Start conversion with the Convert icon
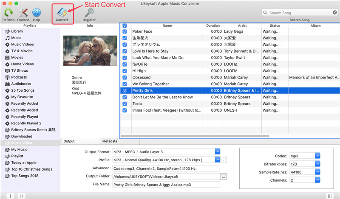This screenshot has height=199, width=340. [62, 13]
